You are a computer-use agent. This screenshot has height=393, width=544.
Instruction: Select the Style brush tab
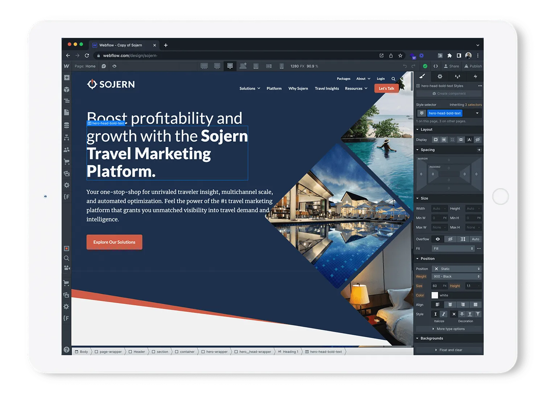pyautogui.click(x=422, y=76)
